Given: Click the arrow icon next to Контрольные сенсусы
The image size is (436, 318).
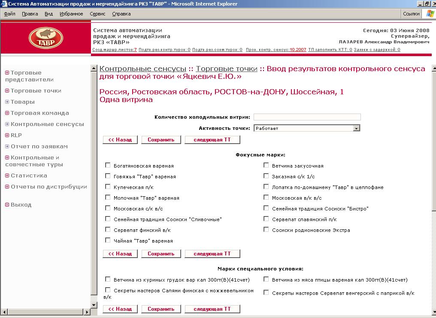Looking at the screenshot, I should click(7, 124).
